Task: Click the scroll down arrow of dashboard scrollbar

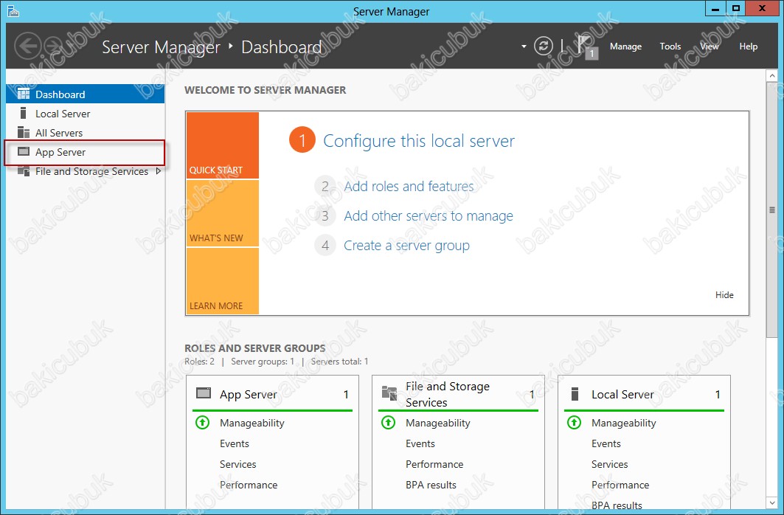Action: pos(772,503)
